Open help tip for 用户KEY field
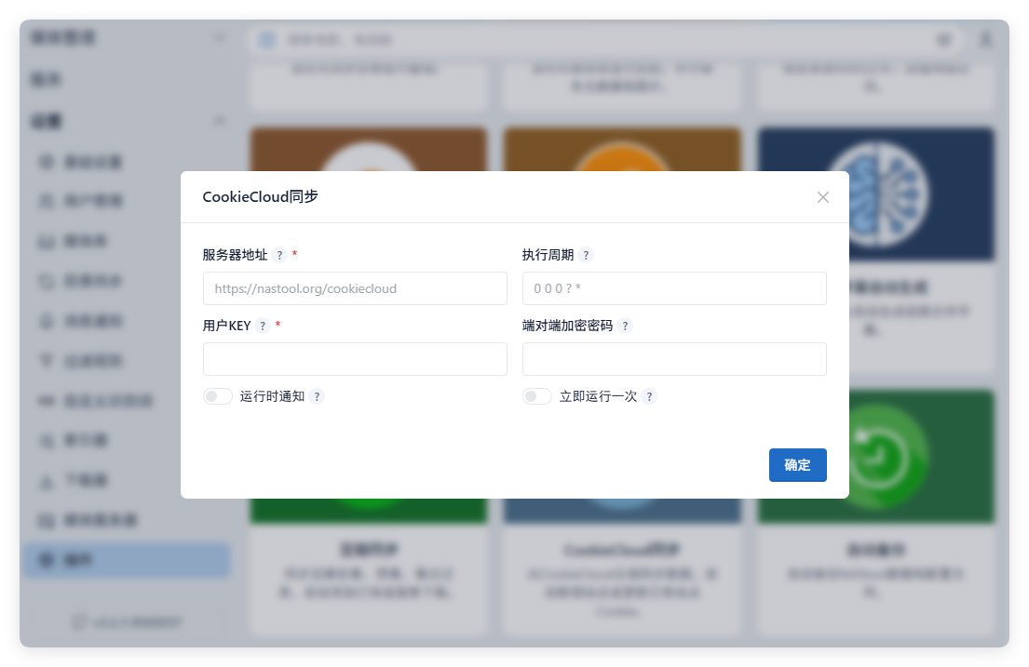Screen dimensions: 1029x667 [262, 326]
